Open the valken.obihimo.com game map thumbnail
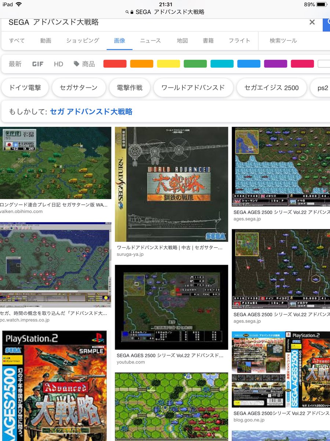Image resolution: width=330 pixels, height=441 pixels. 55,163
